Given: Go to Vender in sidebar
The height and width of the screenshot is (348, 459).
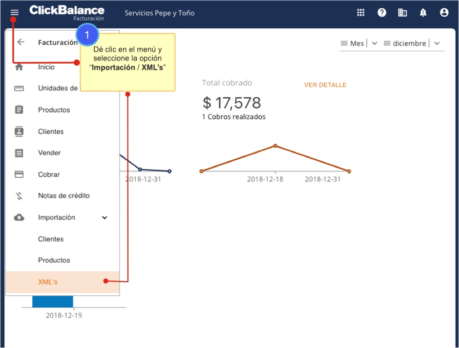Looking at the screenshot, I should (49, 153).
